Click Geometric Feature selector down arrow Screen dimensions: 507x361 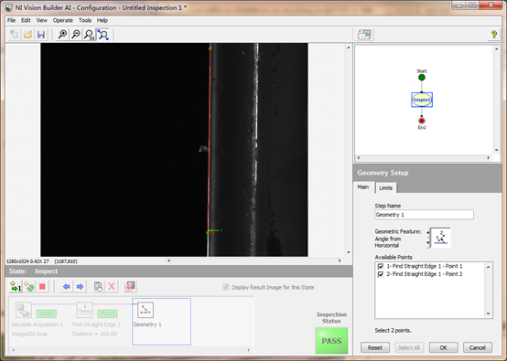[428, 243]
